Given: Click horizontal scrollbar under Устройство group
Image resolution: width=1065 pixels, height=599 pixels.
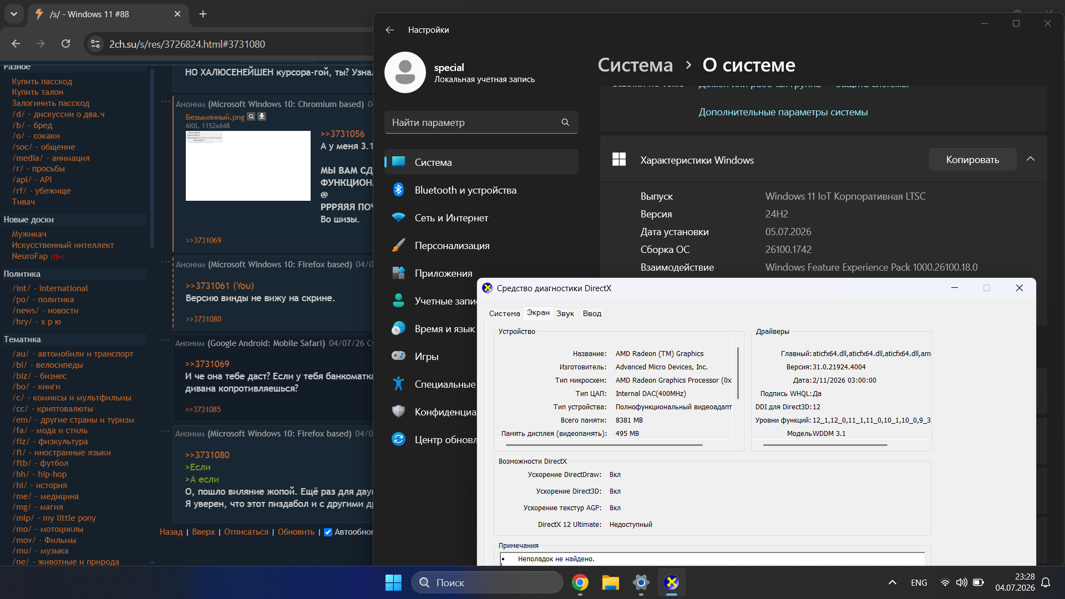Looking at the screenshot, I should 603,445.
